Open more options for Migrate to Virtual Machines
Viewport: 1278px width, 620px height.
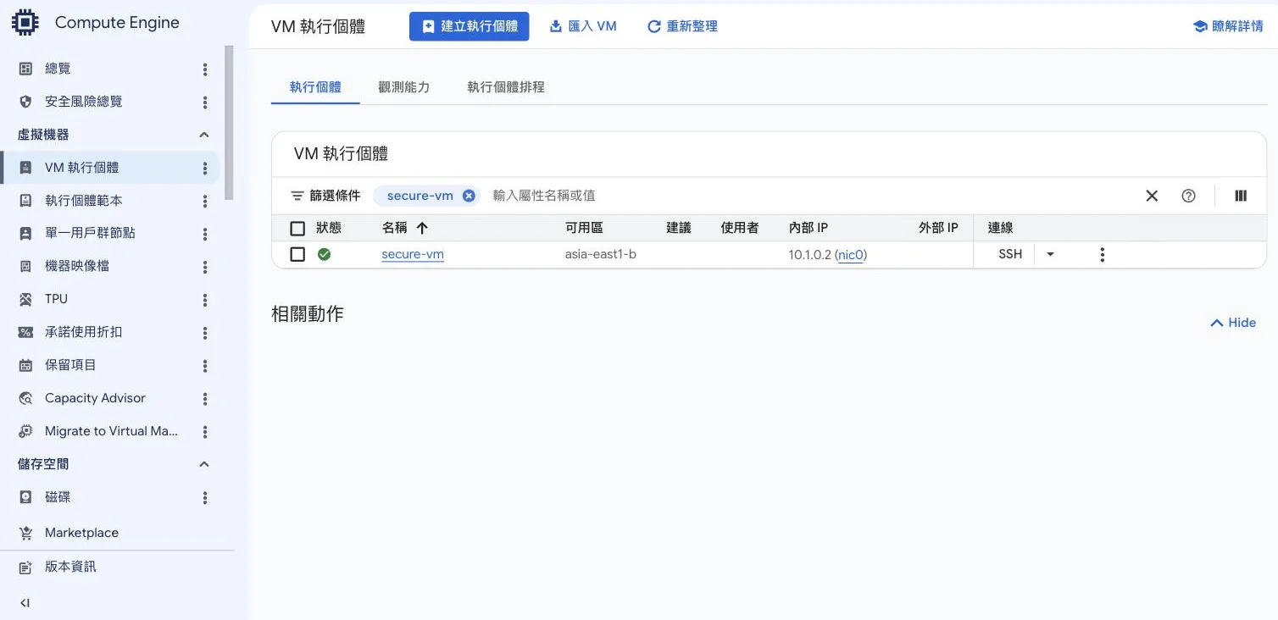tap(205, 433)
